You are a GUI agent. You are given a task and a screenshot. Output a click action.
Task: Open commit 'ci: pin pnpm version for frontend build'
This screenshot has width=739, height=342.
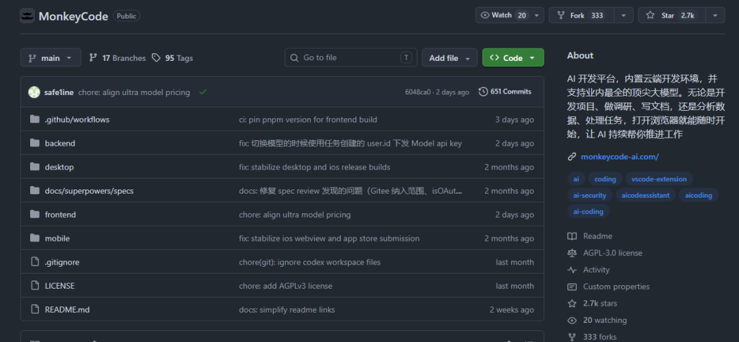pyautogui.click(x=308, y=120)
